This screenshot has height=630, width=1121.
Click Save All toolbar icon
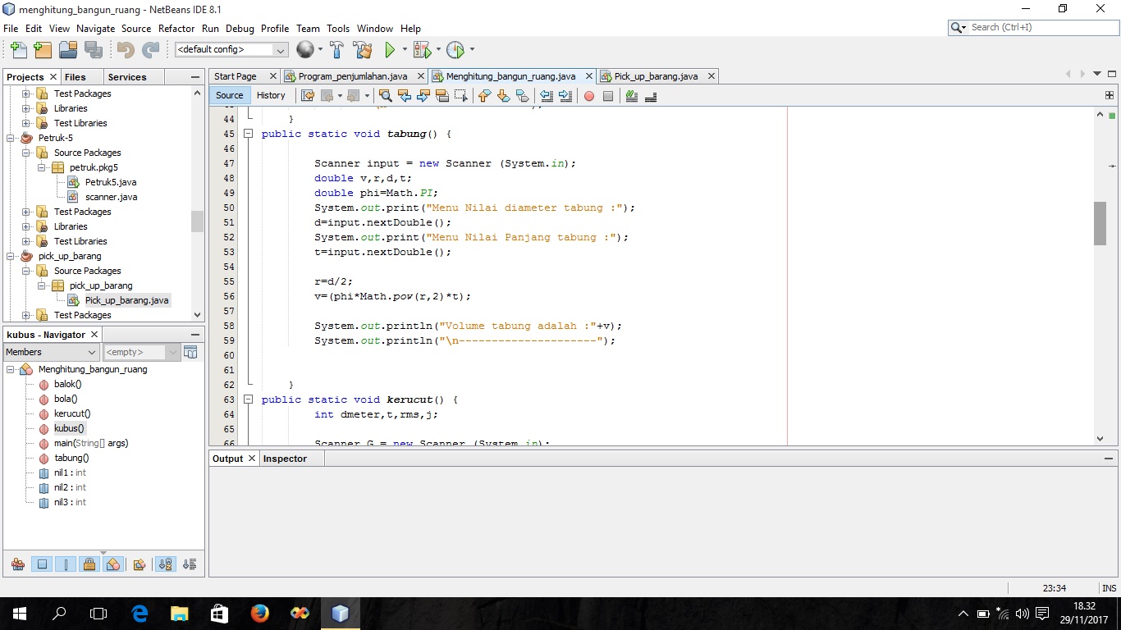coord(94,50)
